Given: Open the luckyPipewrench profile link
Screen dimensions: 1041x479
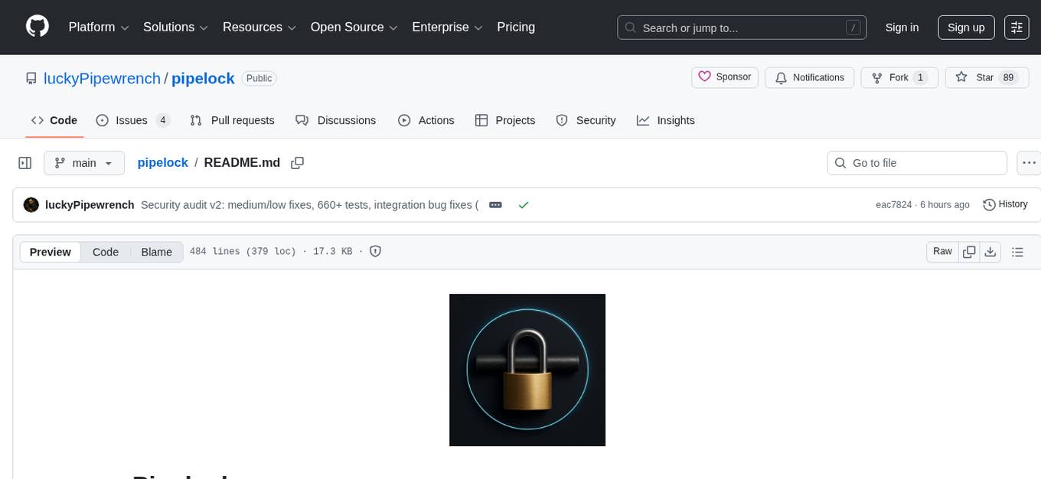Looking at the screenshot, I should point(102,78).
